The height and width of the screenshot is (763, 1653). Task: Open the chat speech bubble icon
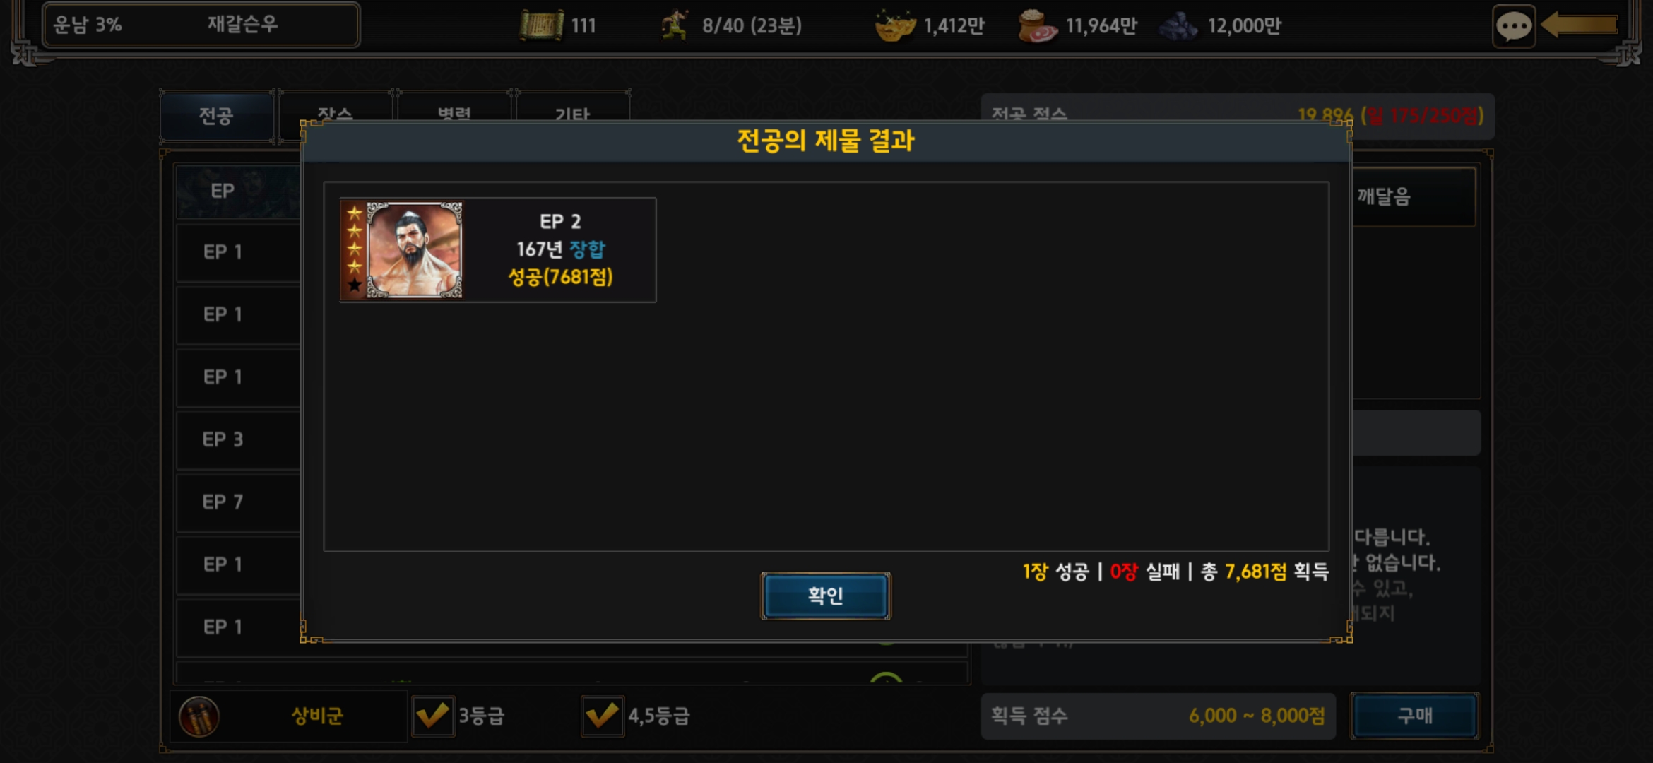click(x=1513, y=27)
